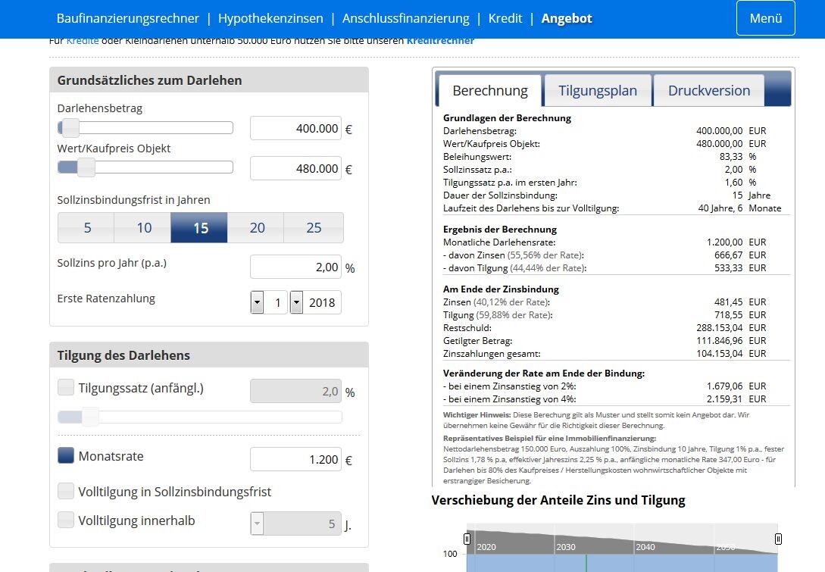Open the Druckversion tab

coord(708,91)
